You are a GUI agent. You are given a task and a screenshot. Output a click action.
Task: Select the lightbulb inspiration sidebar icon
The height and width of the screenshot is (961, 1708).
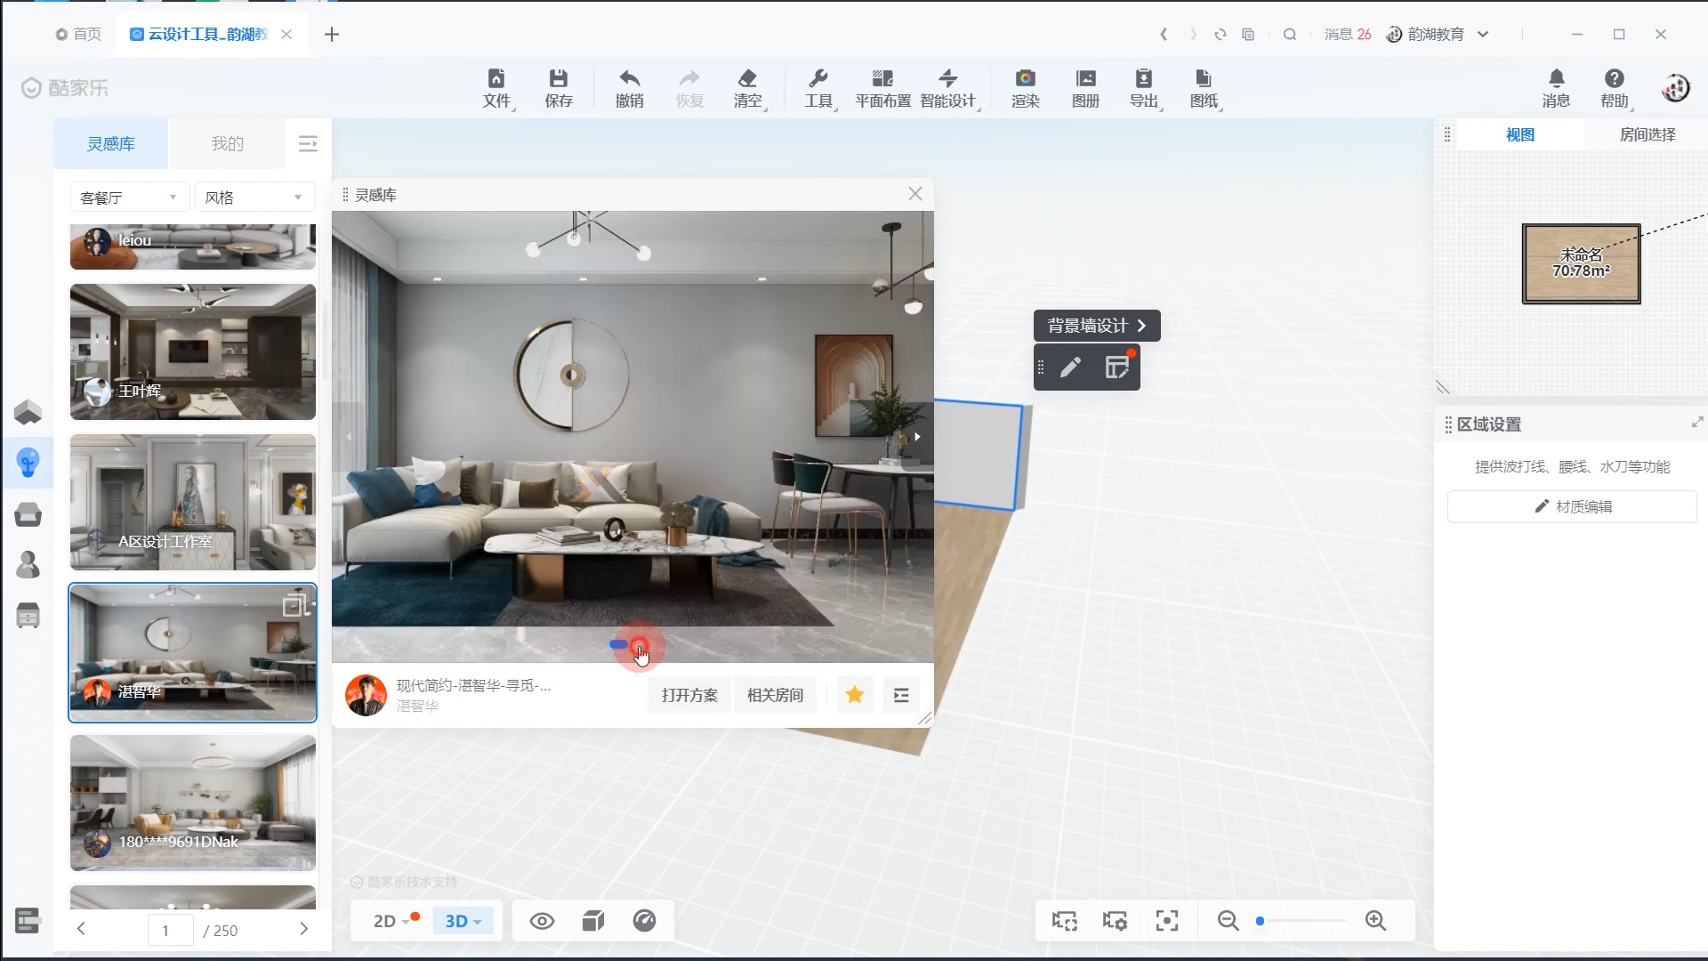(x=28, y=462)
